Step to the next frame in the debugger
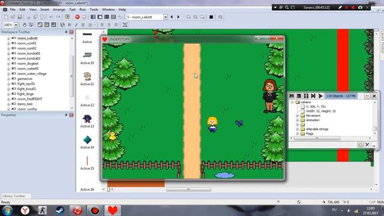The height and width of the screenshot is (216, 384). pos(313,96)
